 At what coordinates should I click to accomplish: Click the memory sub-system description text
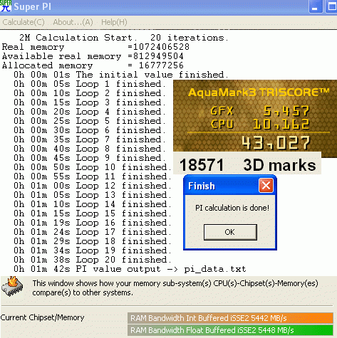(175, 287)
